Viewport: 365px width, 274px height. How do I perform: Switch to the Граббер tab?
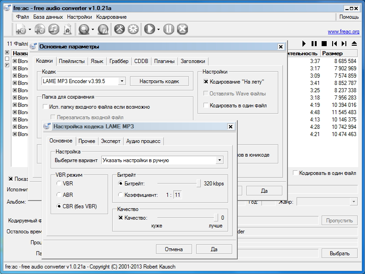click(119, 61)
